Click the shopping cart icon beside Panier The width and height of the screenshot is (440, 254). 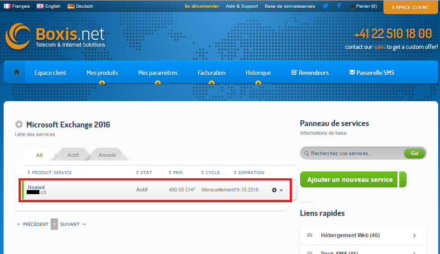[353, 7]
